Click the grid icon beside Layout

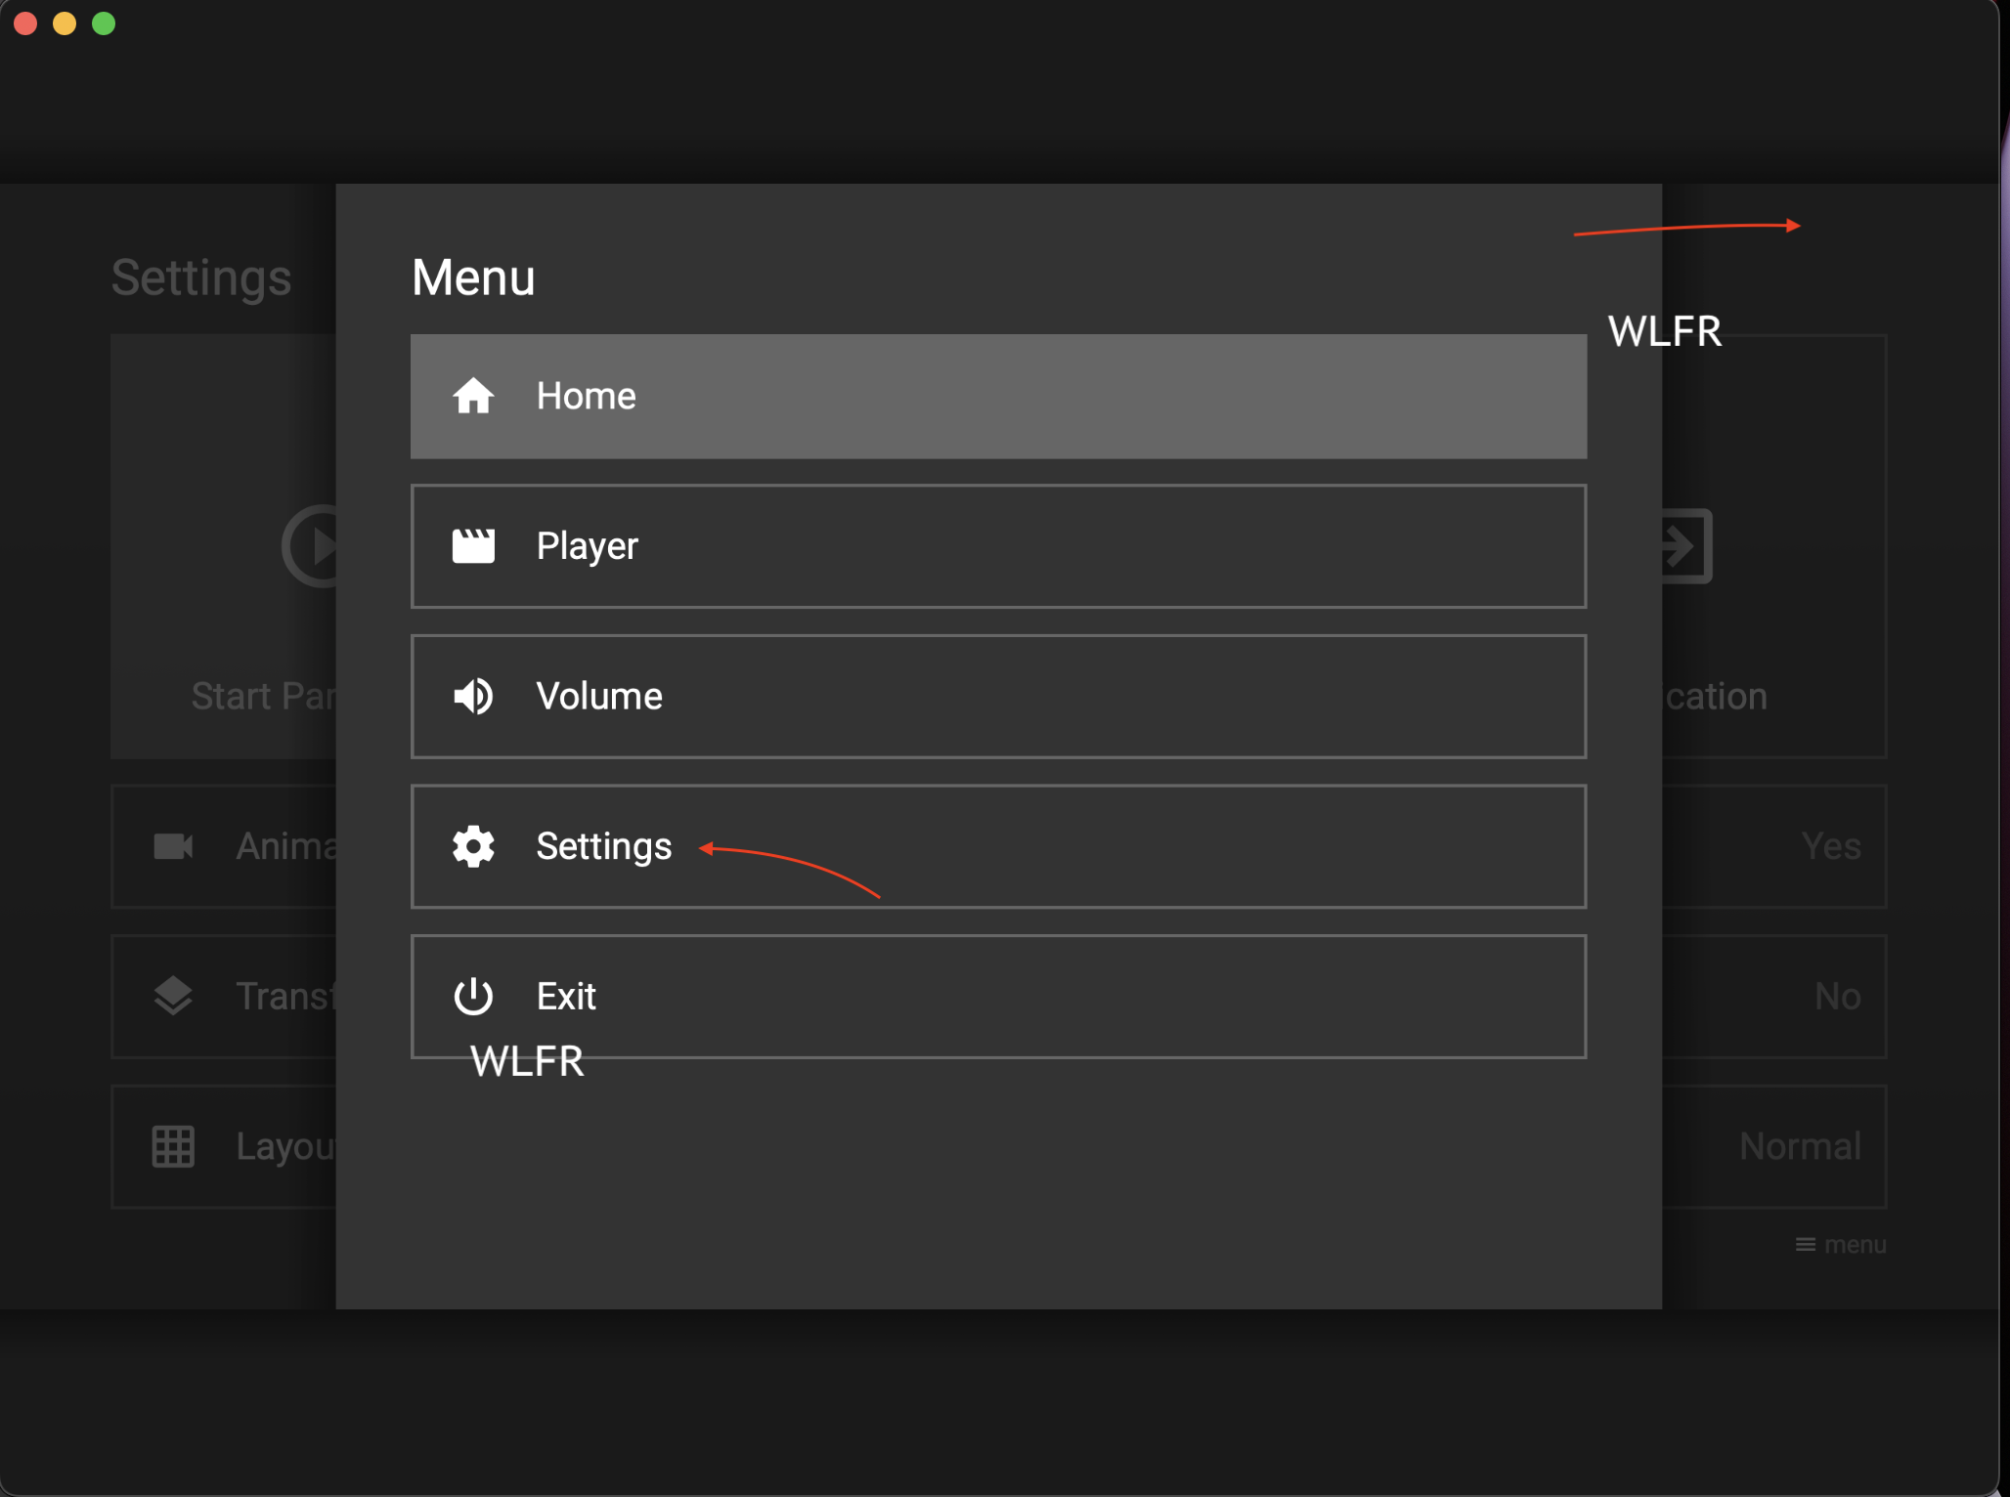(x=173, y=1146)
